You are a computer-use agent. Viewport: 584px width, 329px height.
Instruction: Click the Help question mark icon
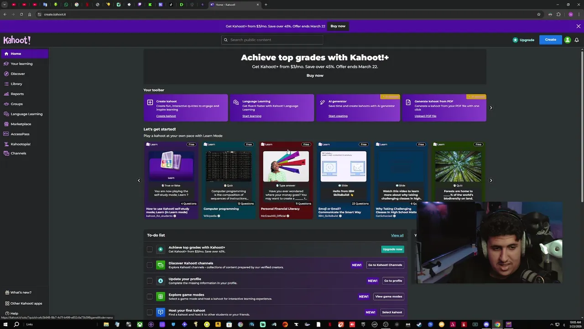(x=7, y=313)
